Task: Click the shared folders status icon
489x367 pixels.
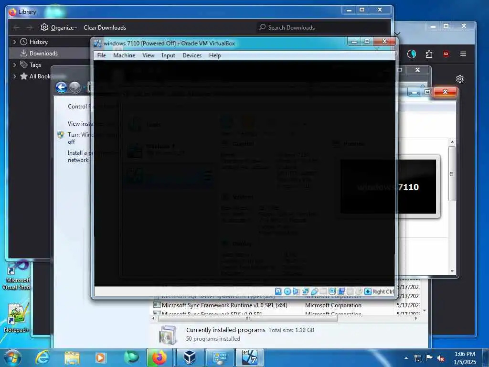Action: click(323, 291)
